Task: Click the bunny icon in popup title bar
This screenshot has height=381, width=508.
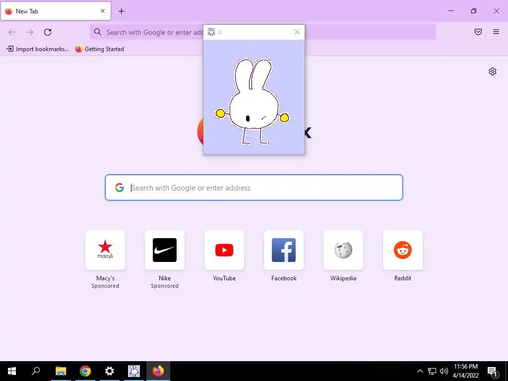Action: coord(211,32)
